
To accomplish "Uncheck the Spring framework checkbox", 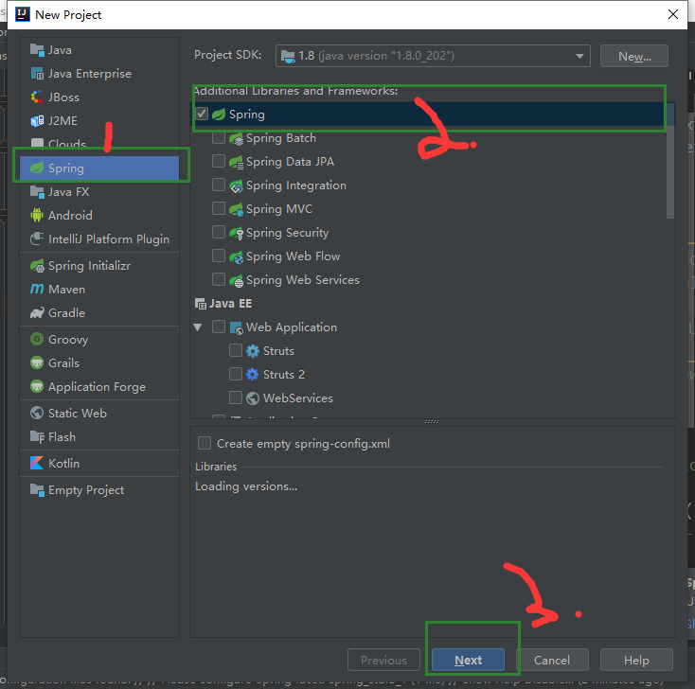I will pos(202,114).
